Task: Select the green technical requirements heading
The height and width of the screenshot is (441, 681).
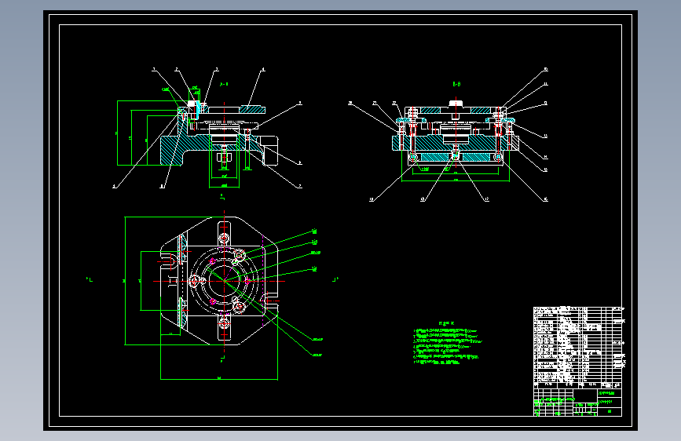Action: (x=446, y=323)
